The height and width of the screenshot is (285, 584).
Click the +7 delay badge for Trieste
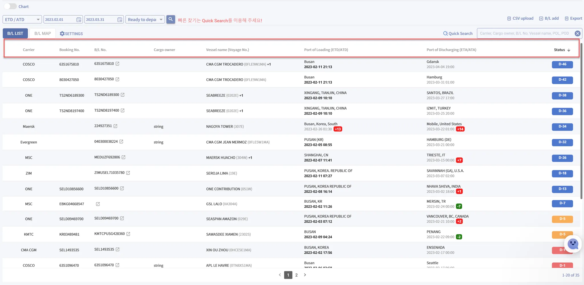point(459,160)
